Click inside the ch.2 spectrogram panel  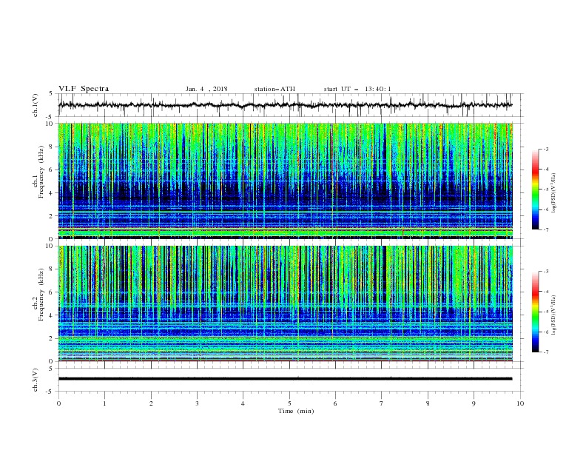285,303
